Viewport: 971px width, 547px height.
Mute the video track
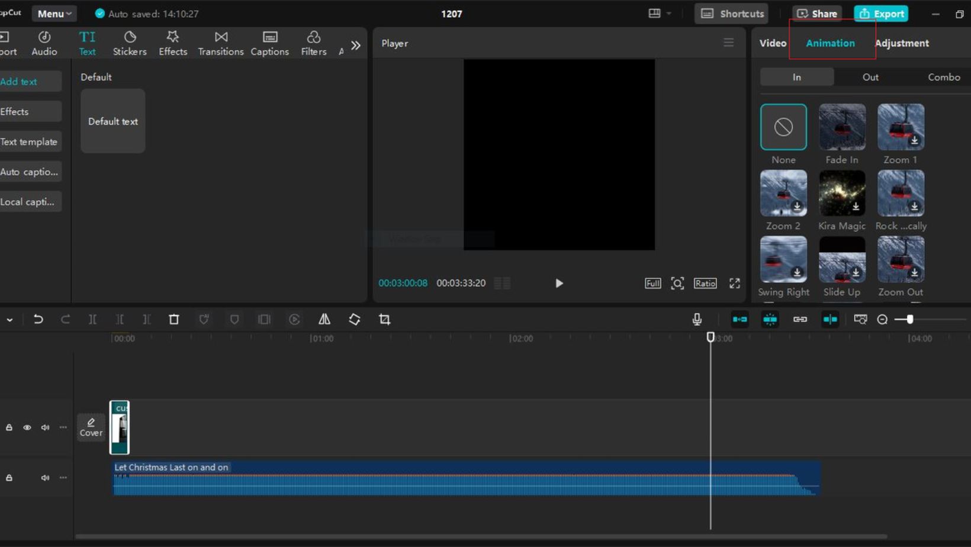[45, 427]
